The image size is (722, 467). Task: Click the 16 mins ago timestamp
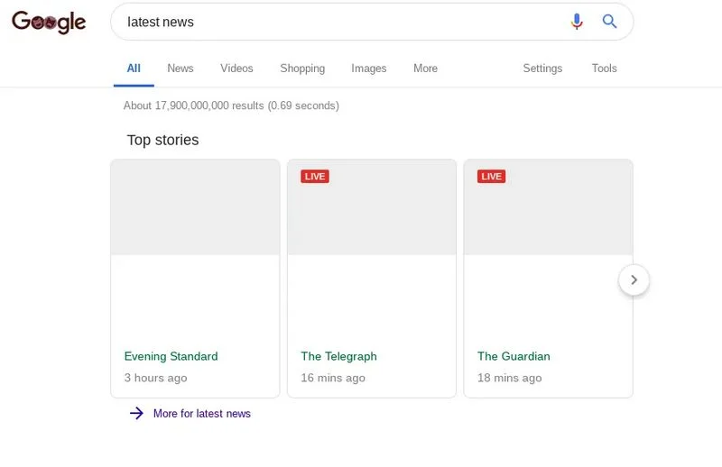333,378
